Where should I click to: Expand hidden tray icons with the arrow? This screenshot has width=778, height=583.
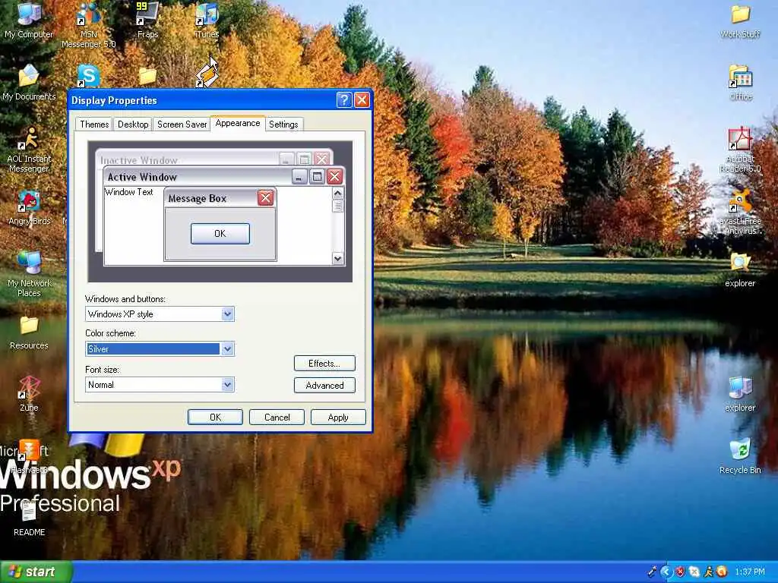click(666, 572)
